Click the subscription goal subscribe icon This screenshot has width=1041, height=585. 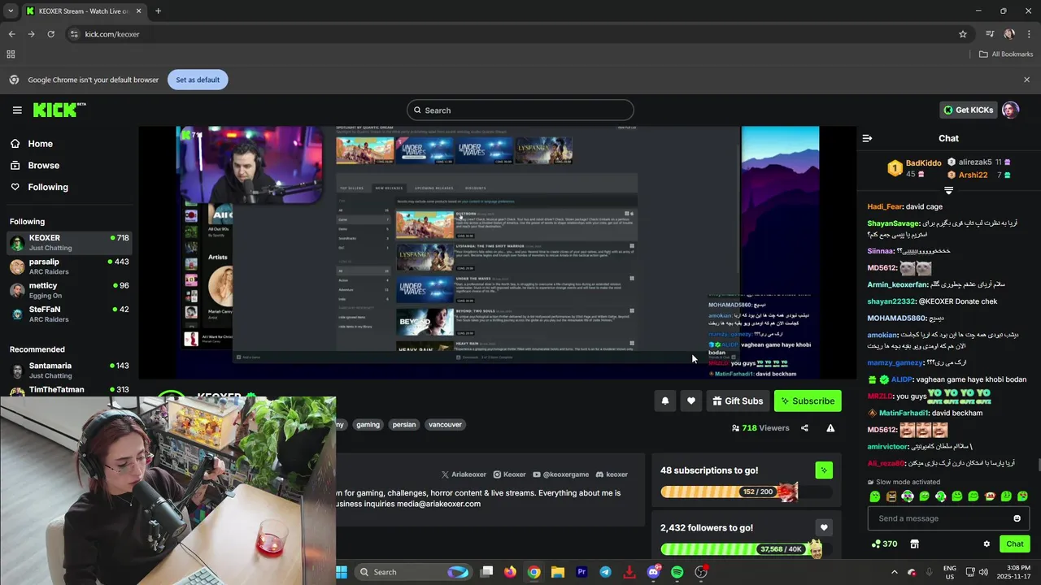pyautogui.click(x=824, y=470)
